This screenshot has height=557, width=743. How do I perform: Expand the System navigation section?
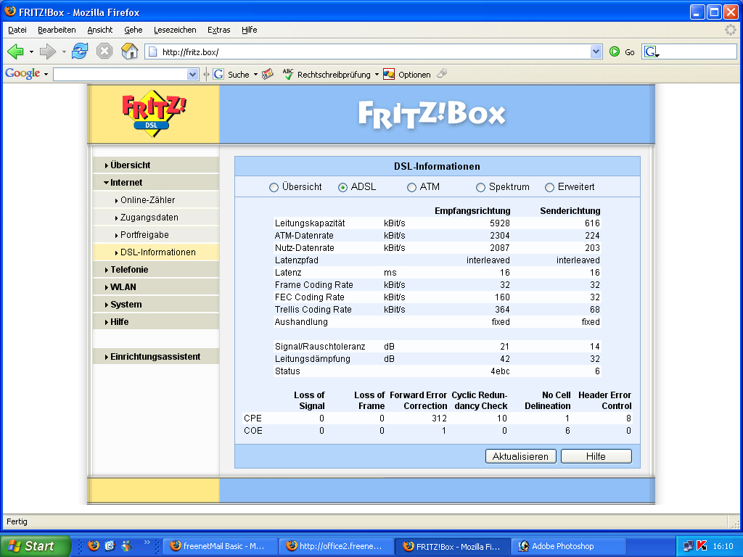pyautogui.click(x=157, y=304)
